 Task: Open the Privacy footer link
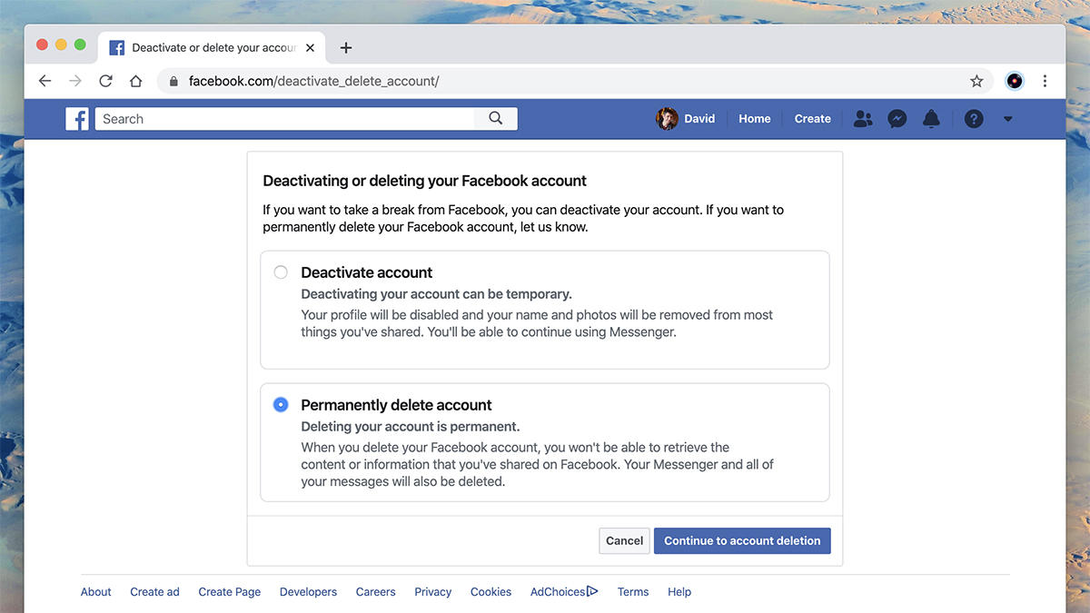click(433, 592)
